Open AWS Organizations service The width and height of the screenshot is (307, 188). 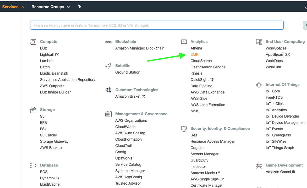pos(131,120)
